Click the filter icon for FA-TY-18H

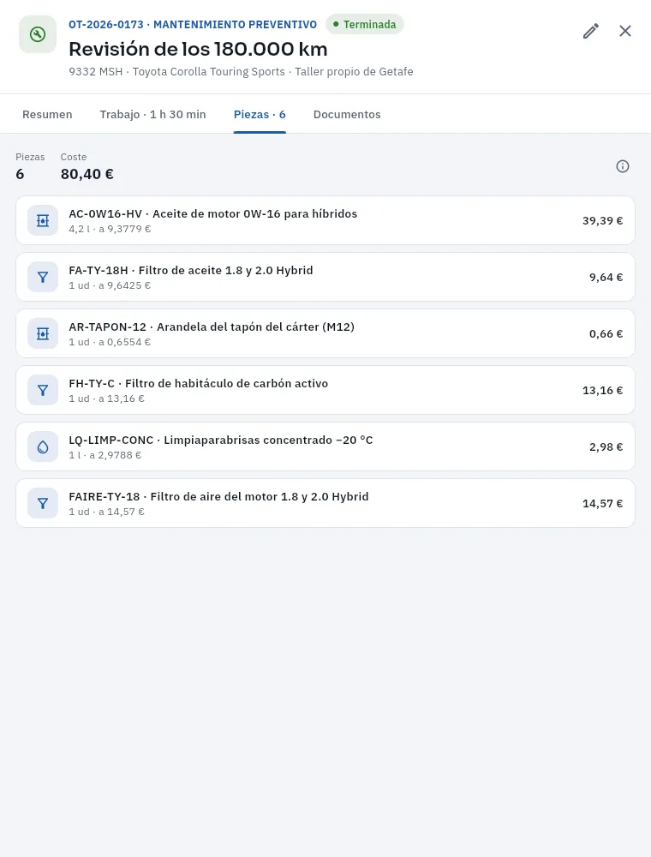click(43, 277)
